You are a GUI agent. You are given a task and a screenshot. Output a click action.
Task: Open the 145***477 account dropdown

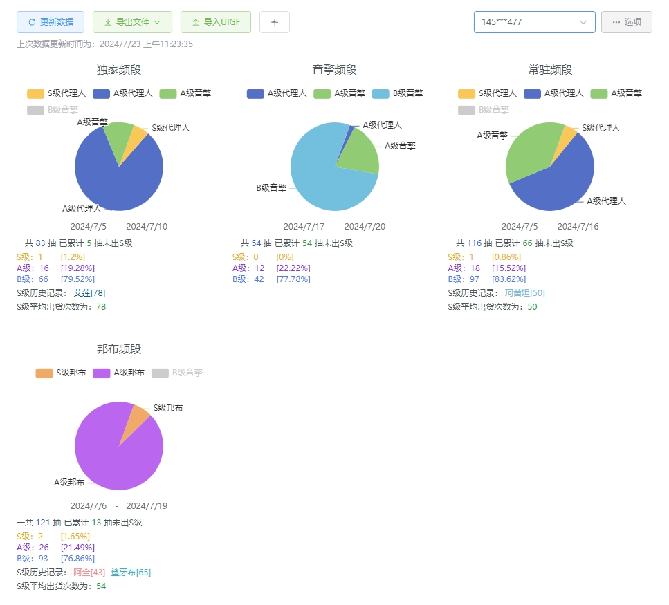click(x=534, y=22)
